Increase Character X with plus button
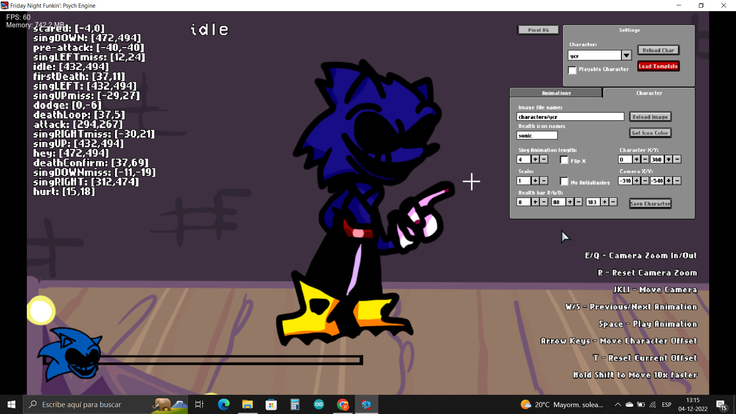736x414 pixels. click(x=637, y=159)
